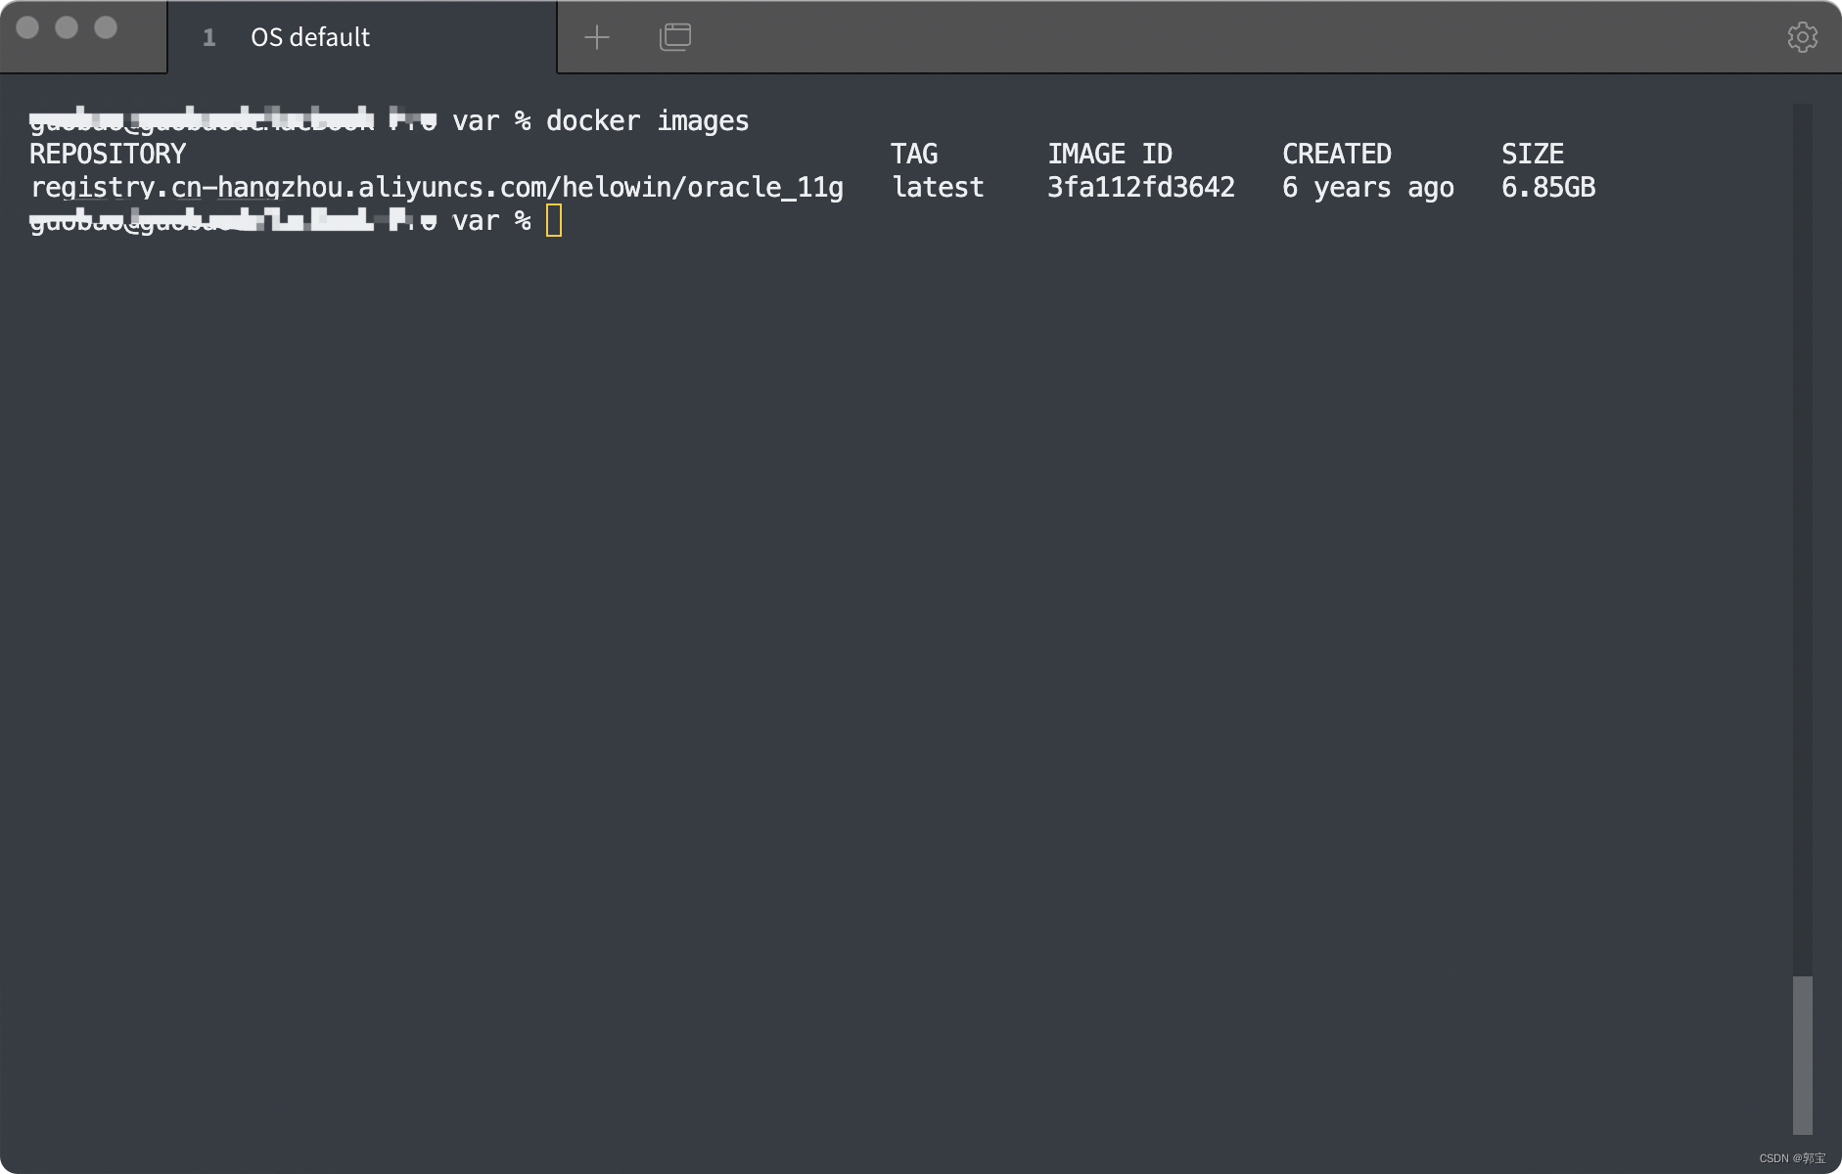1842x1174 pixels.
Task: Click the SIZE column header text
Action: point(1532,153)
